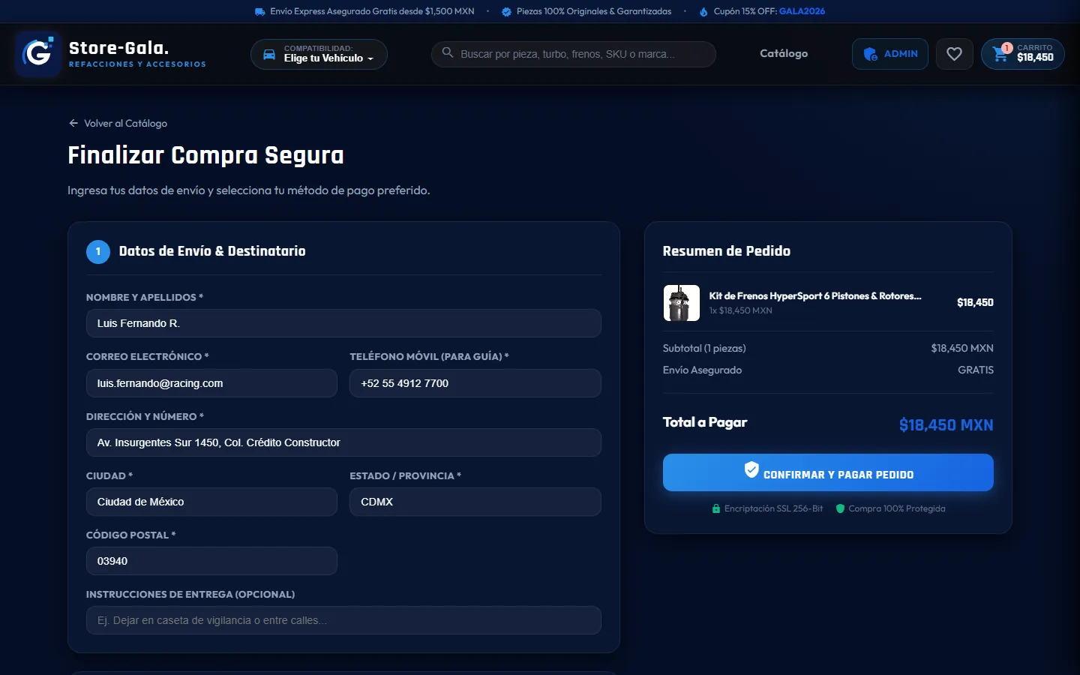Click the Store-Gala G logo icon

[37, 54]
